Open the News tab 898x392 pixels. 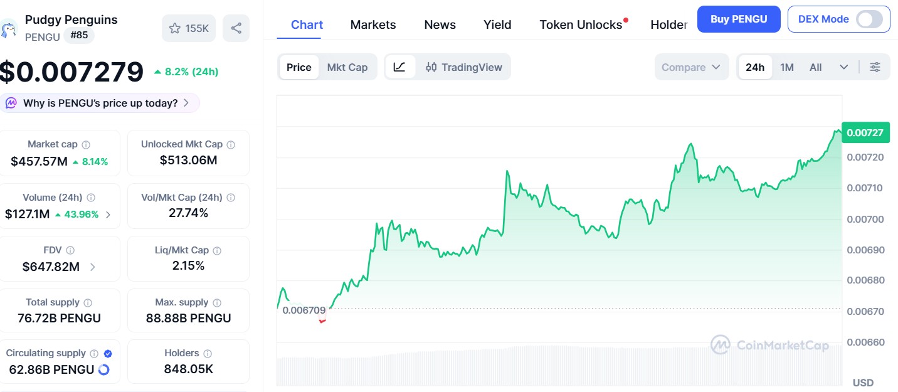point(439,24)
